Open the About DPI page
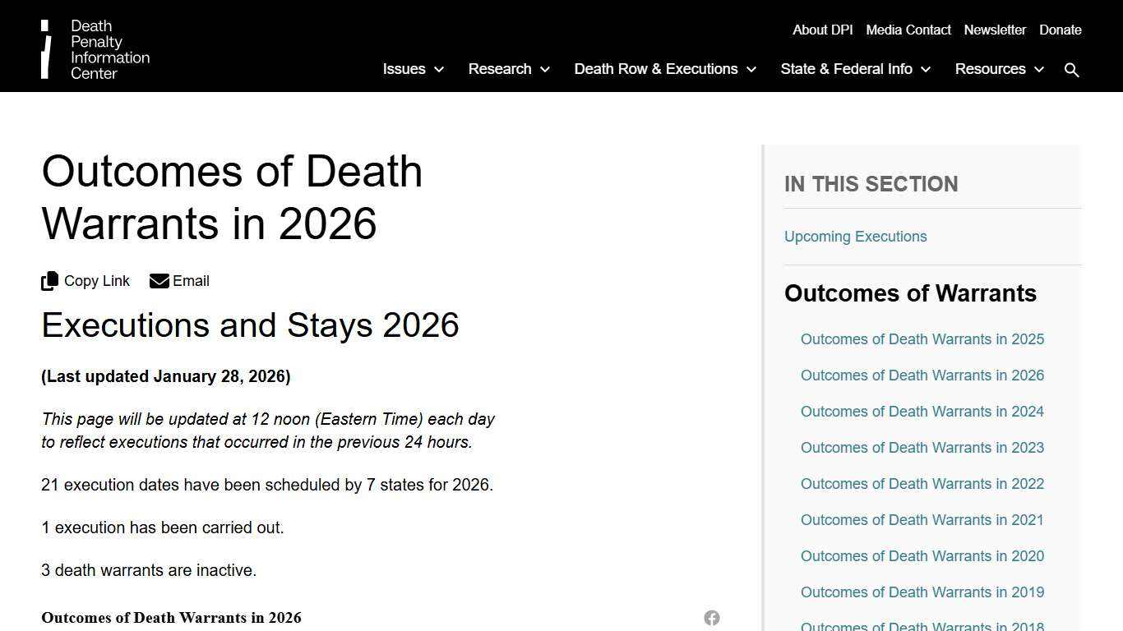Image resolution: width=1123 pixels, height=631 pixels. (x=822, y=30)
